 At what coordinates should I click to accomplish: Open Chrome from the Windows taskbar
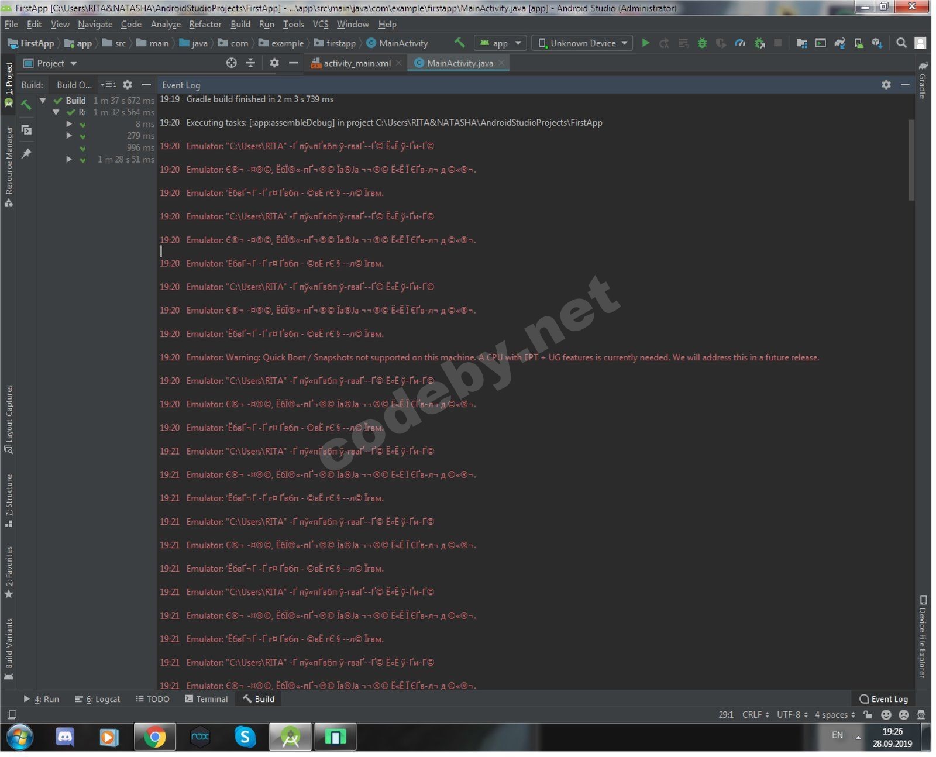click(x=155, y=738)
